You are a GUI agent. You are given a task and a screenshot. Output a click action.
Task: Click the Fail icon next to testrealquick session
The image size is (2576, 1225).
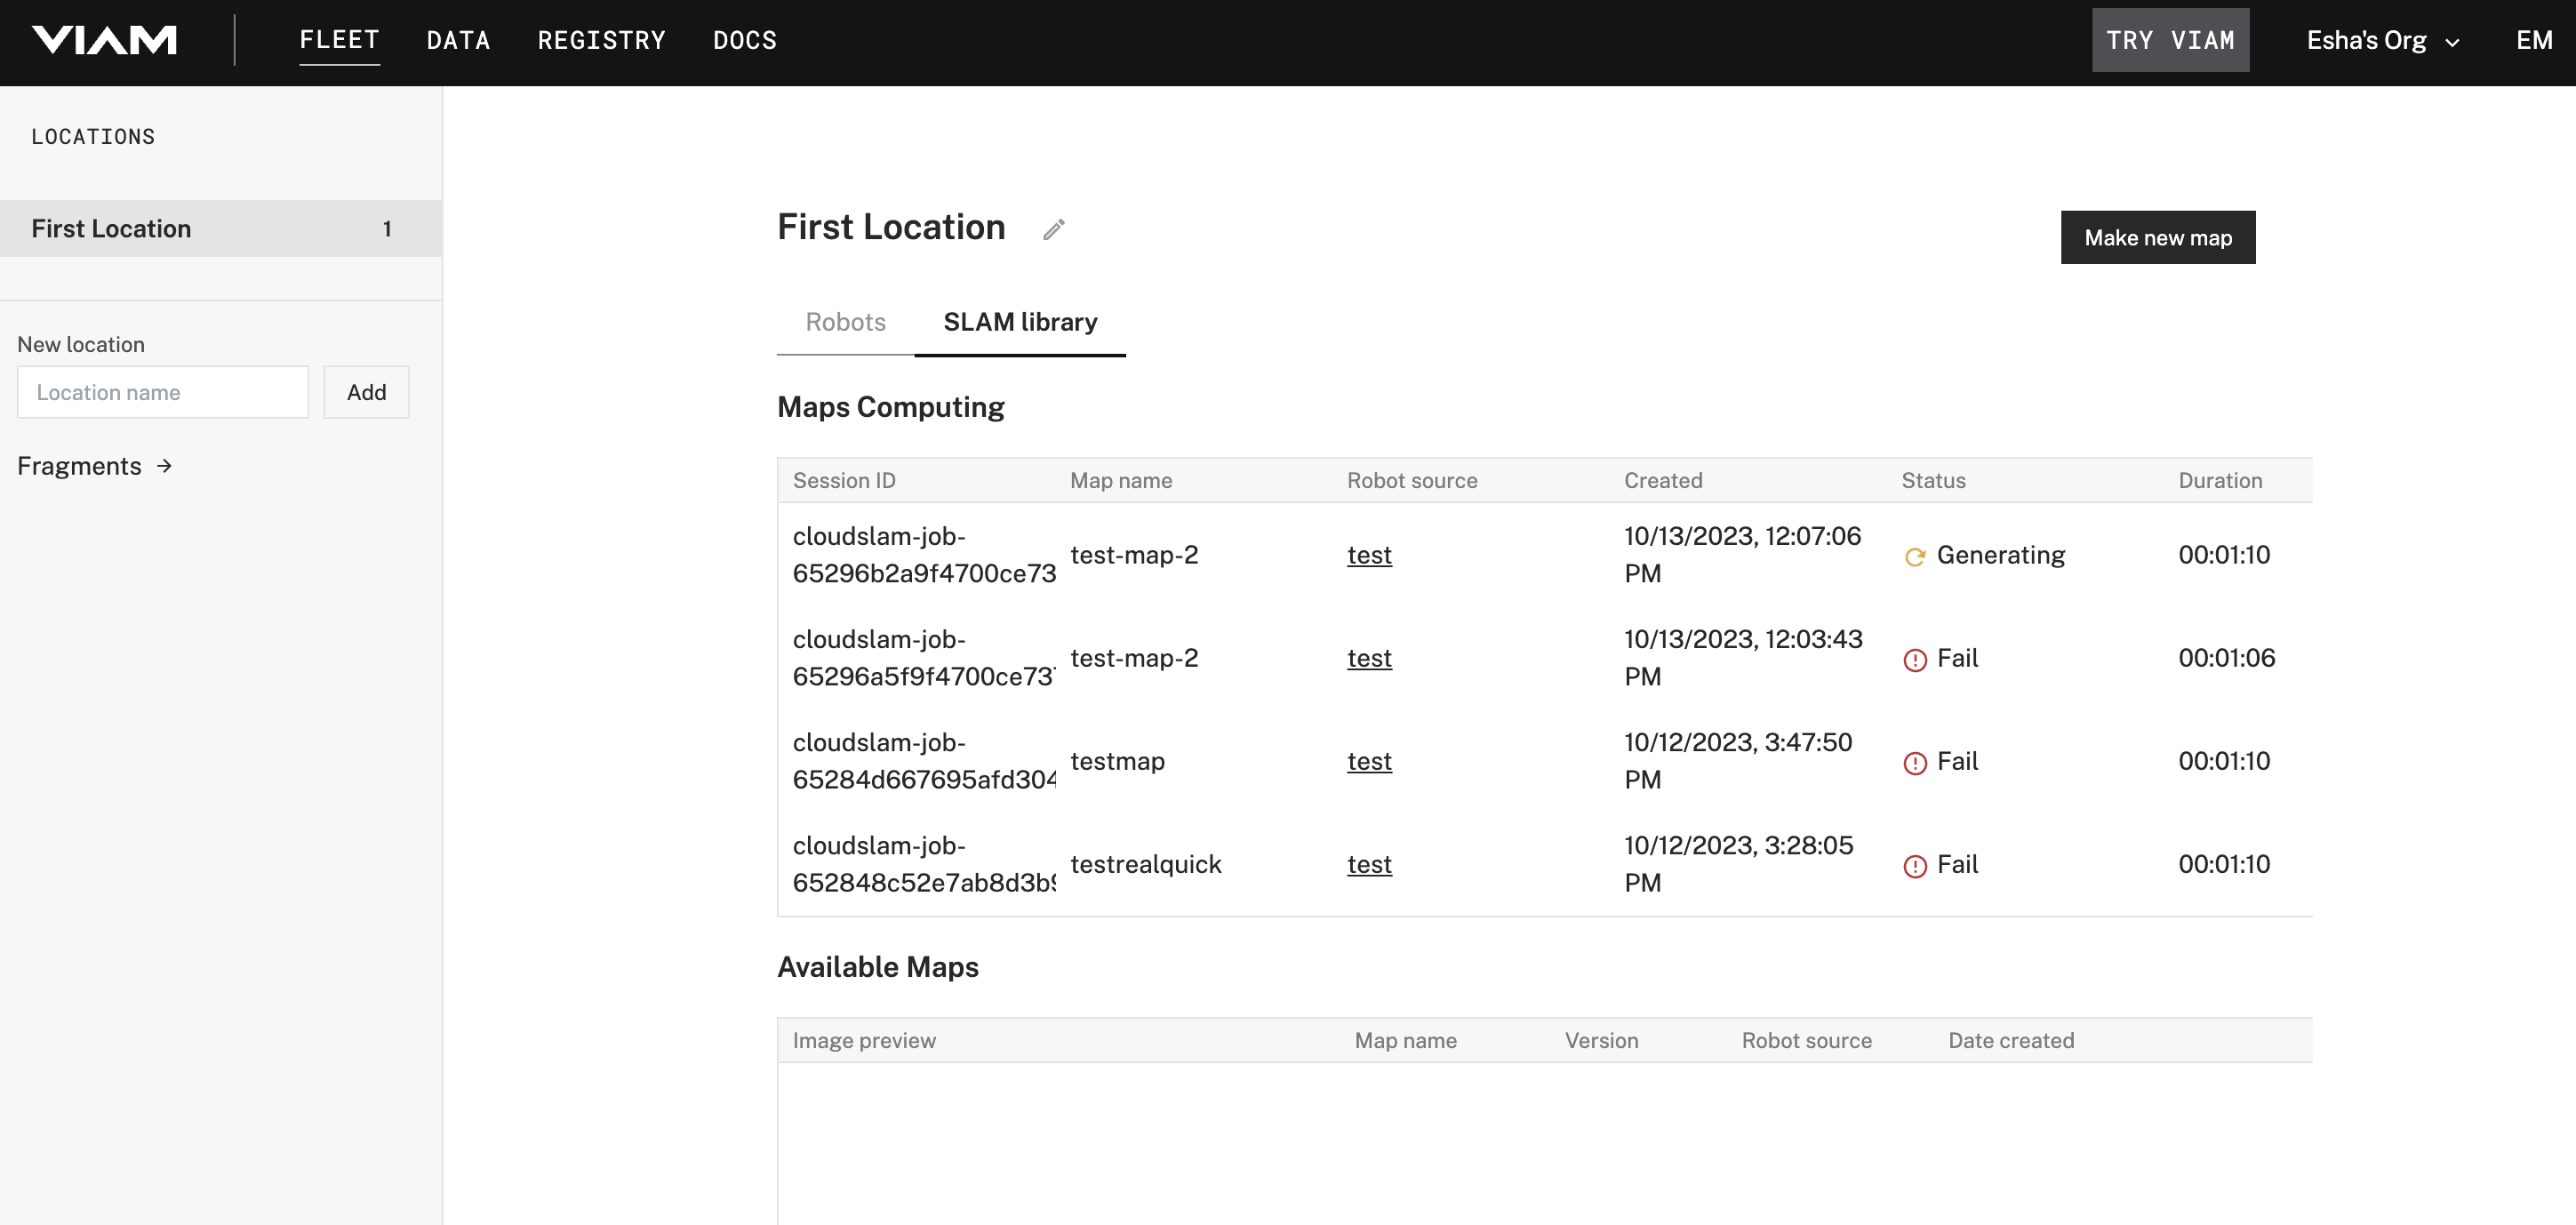(1915, 864)
